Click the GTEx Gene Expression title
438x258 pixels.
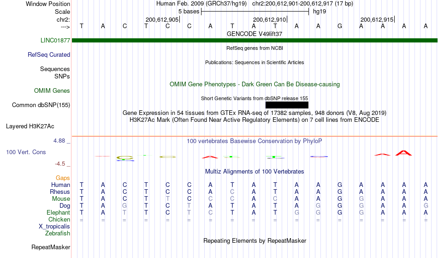click(x=255, y=113)
